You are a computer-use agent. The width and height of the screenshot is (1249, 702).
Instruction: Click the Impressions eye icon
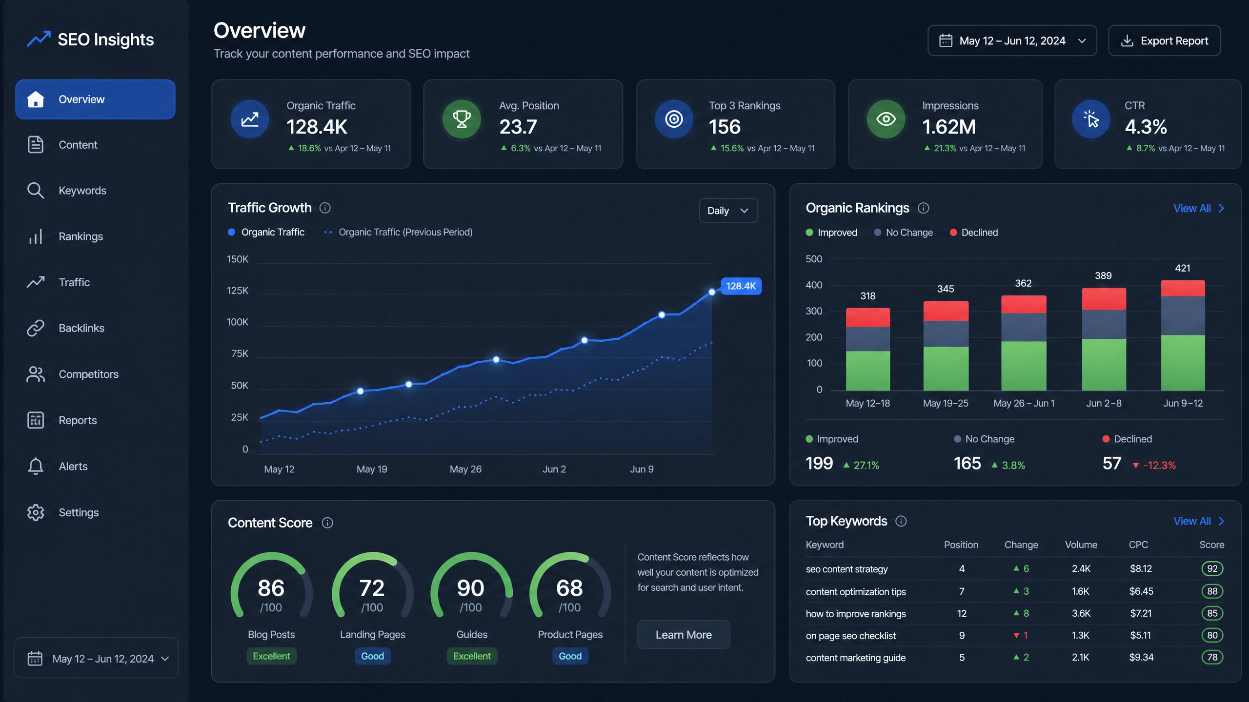(x=886, y=119)
